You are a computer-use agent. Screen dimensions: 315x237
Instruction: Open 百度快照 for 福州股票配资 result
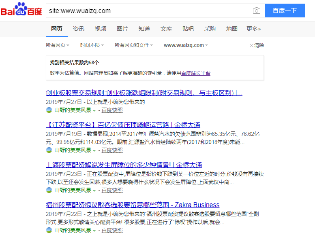pos(112,230)
